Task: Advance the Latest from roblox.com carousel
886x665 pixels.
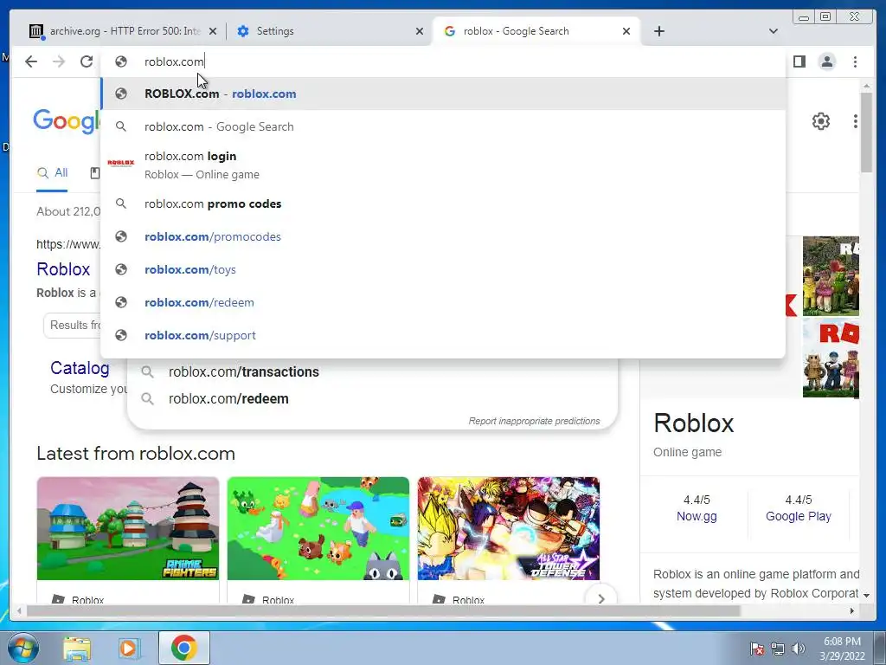Action: 601,598
